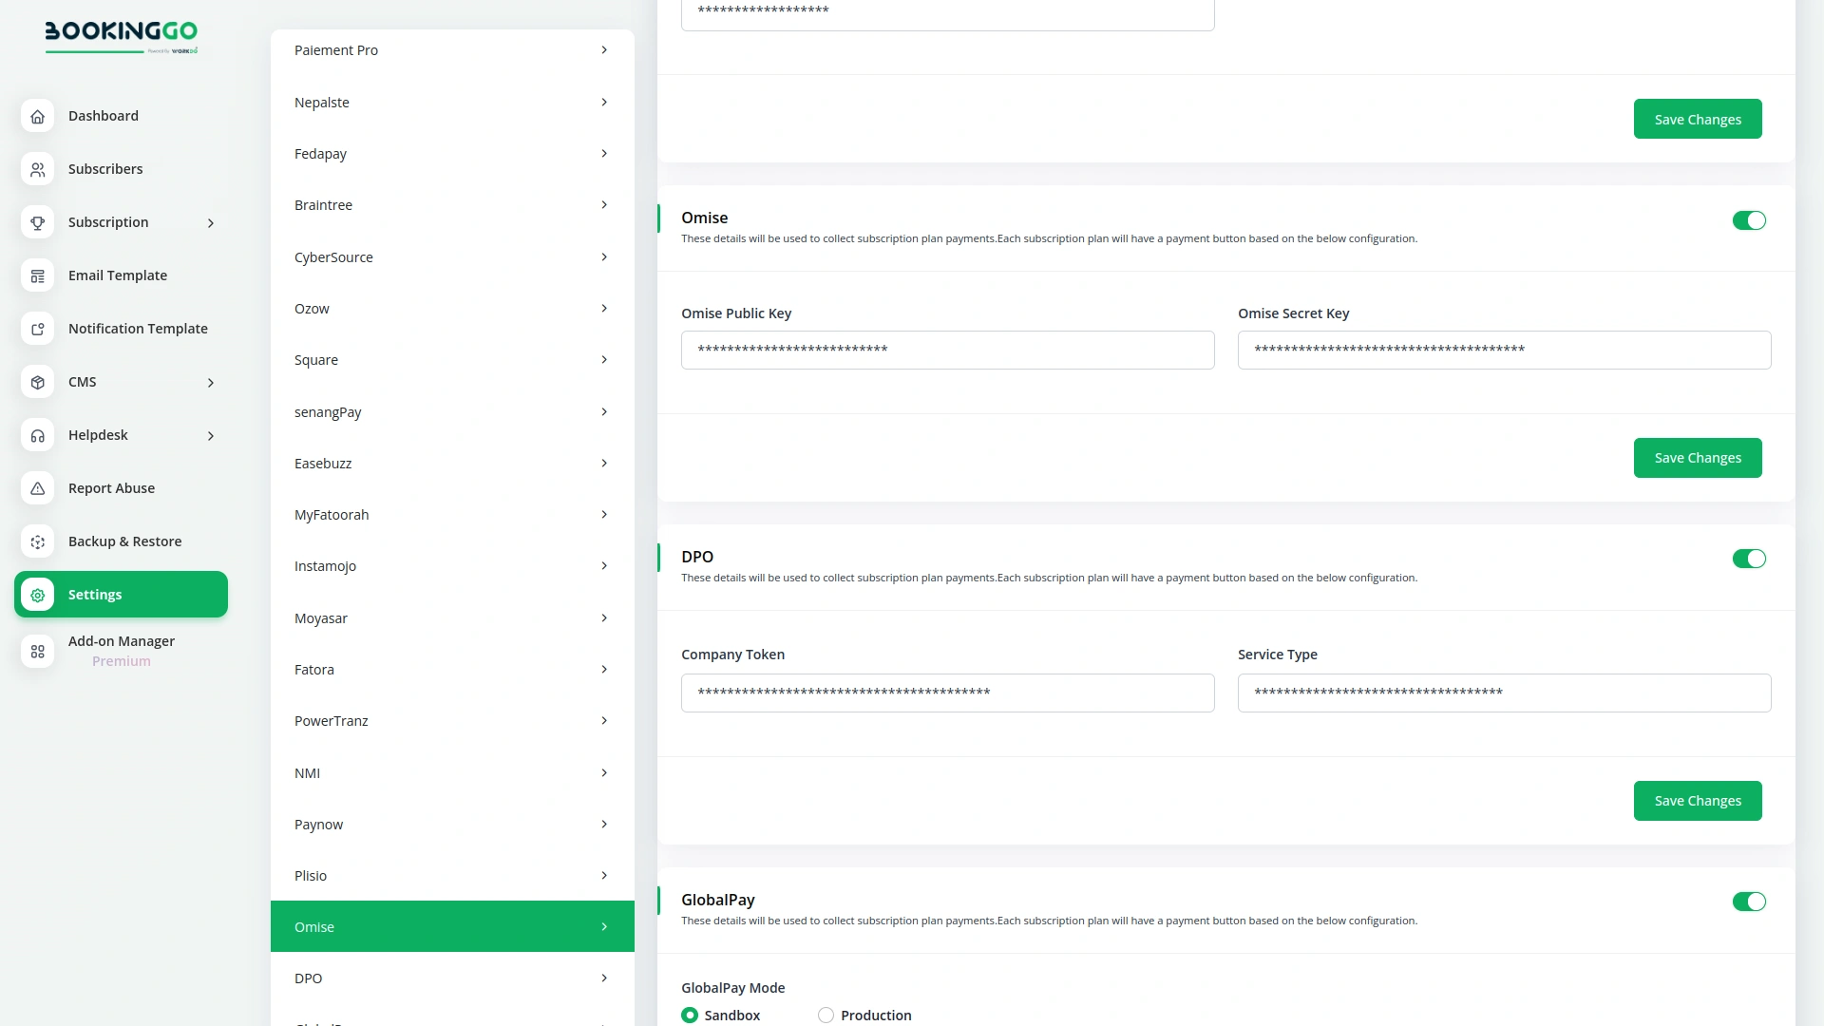The width and height of the screenshot is (1824, 1026).
Task: Open Report Abuse warning icon
Action: point(37,488)
